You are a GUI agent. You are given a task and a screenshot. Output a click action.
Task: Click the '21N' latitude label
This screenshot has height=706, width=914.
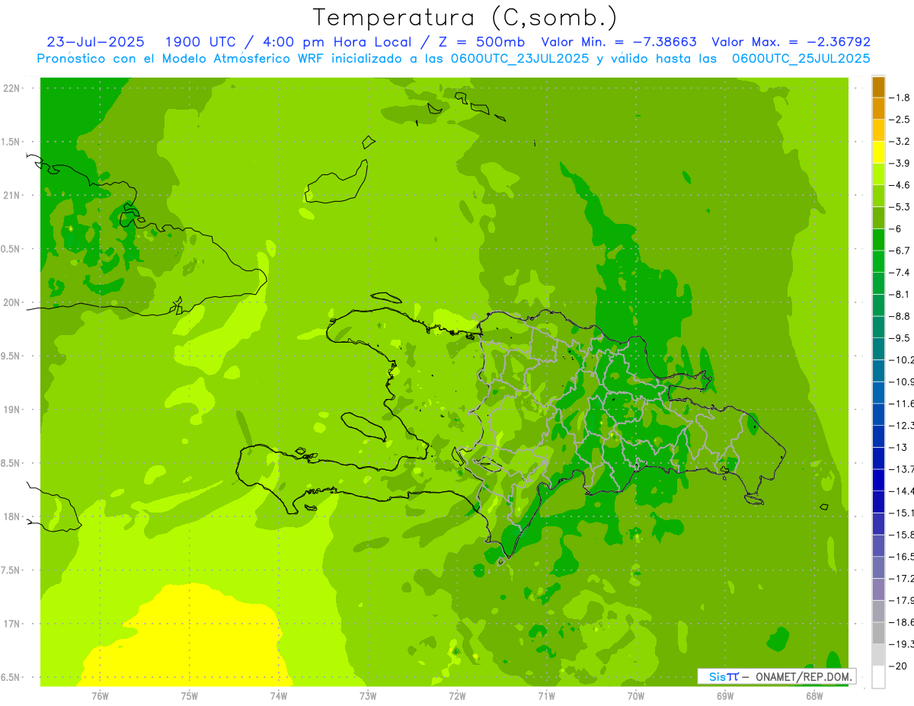[x=13, y=195]
